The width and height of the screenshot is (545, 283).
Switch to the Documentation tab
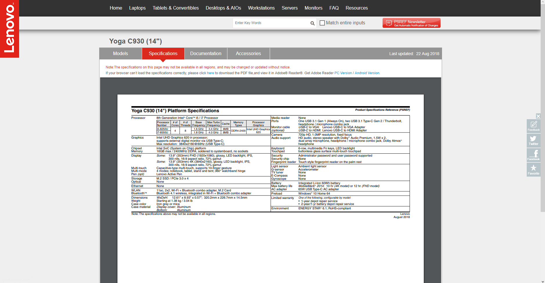point(206,54)
